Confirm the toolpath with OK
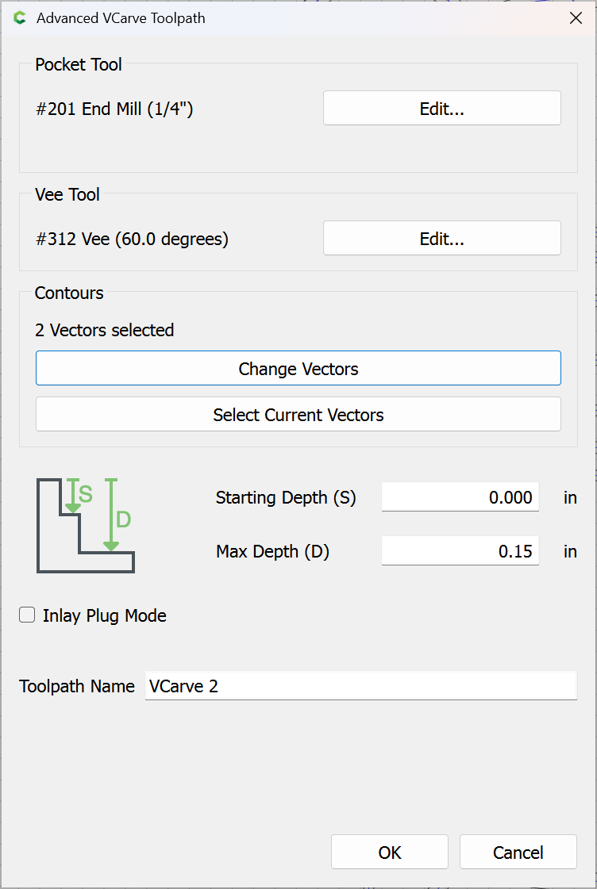Viewport: 597px width, 889px height. 390,853
